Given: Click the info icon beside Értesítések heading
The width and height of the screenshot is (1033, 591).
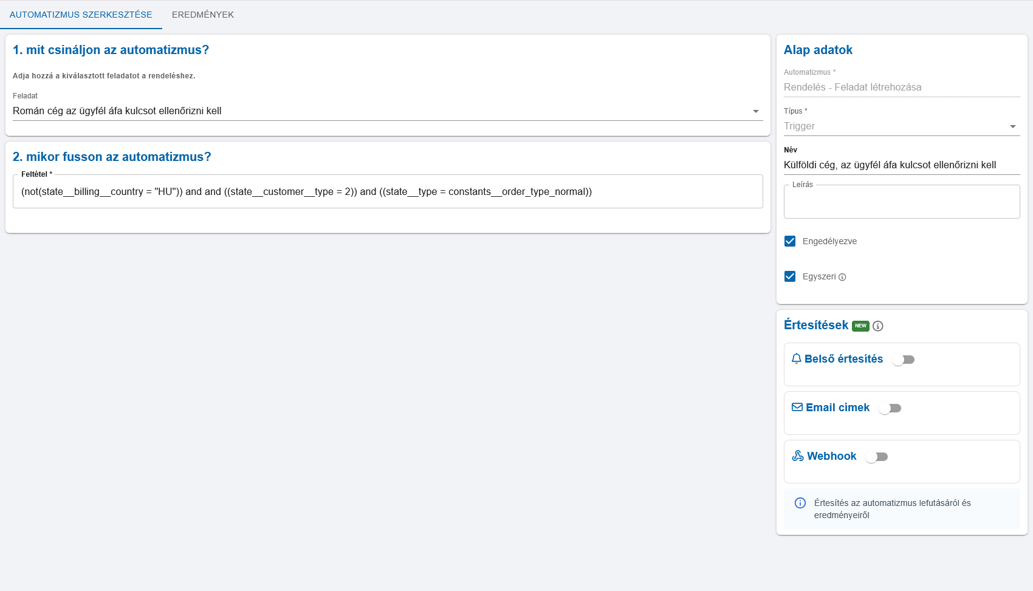Looking at the screenshot, I should point(878,326).
